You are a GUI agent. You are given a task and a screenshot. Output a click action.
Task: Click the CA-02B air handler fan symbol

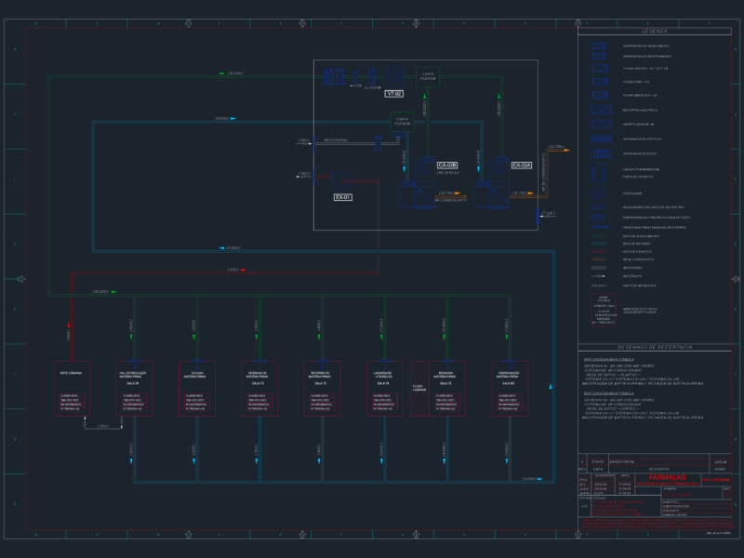[425, 169]
